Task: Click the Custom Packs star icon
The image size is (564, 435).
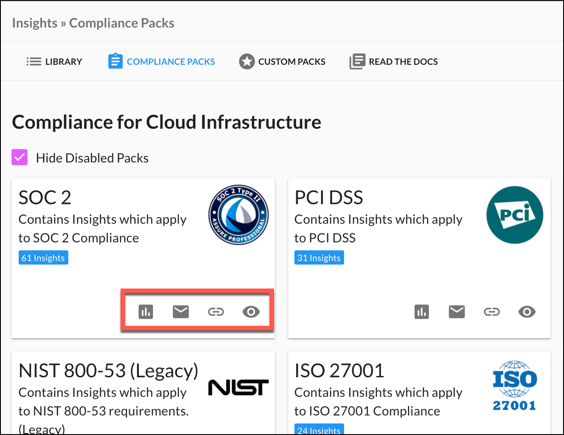Action: click(247, 61)
